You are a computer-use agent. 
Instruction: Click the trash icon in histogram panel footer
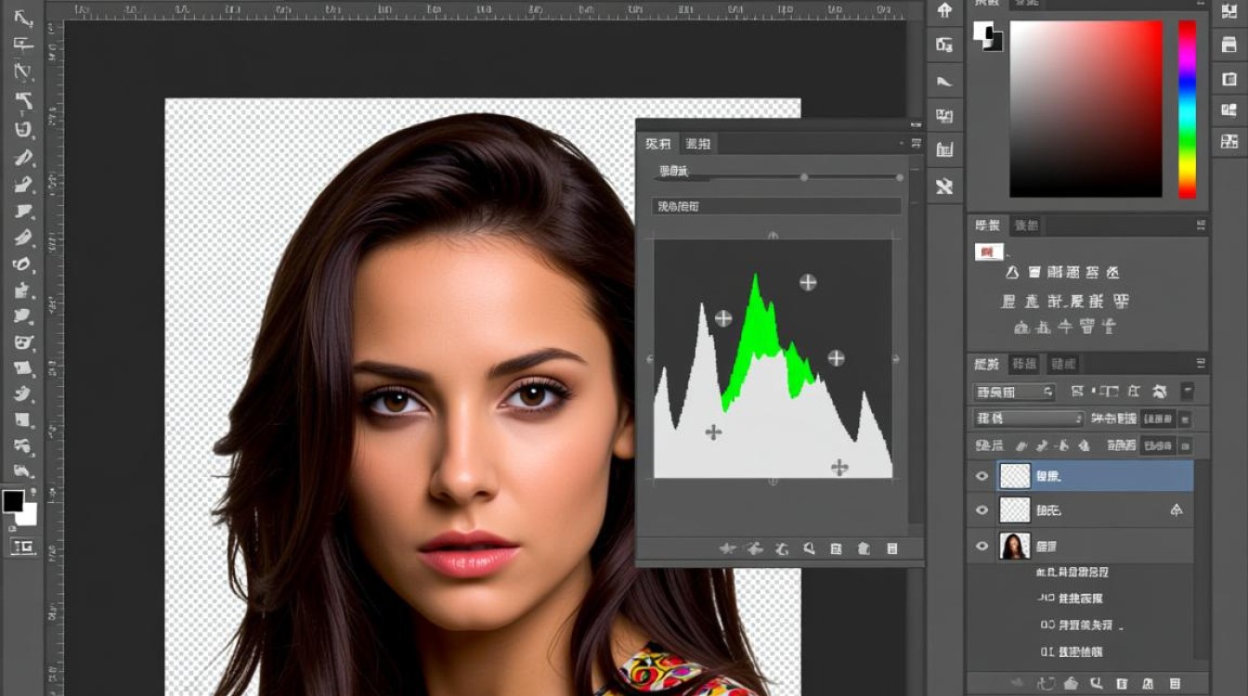pos(892,549)
